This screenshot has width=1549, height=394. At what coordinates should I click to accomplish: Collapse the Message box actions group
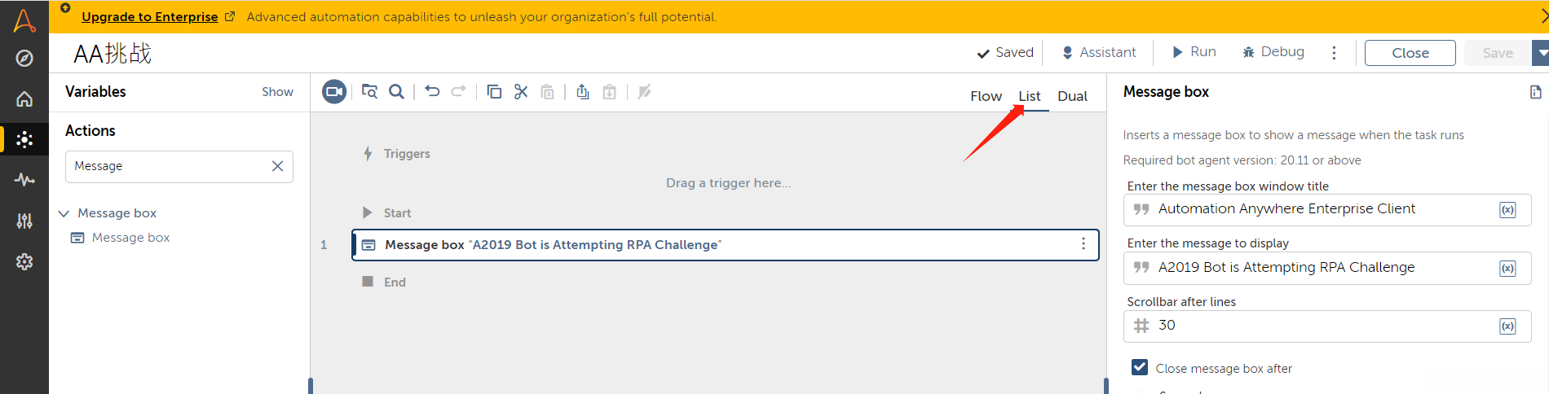[64, 213]
